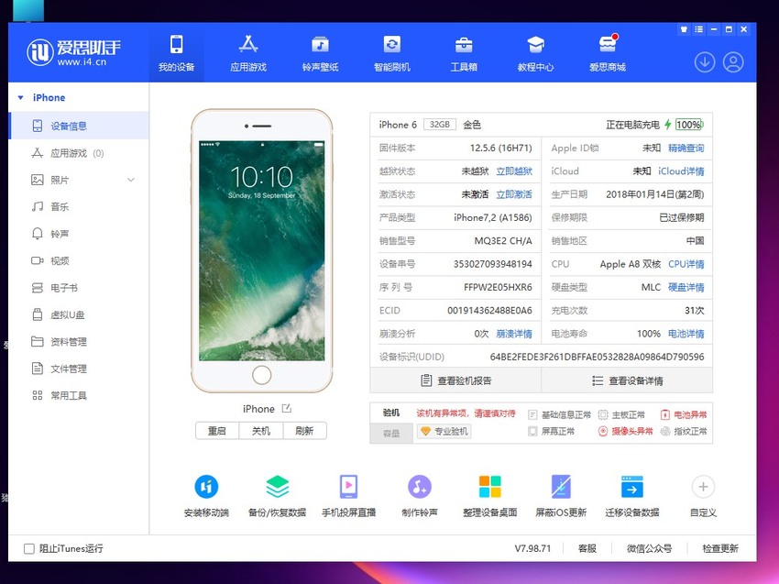779x584 pixels.
Task: Launch 安装移动端 tool
Action: point(206,496)
